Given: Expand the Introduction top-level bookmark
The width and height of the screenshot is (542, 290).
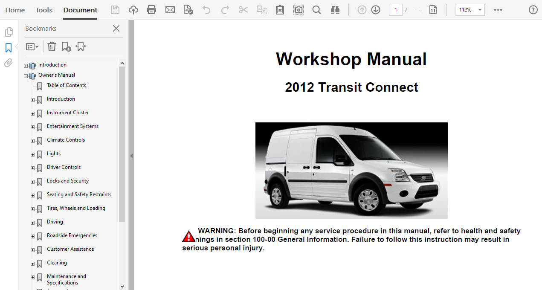Looking at the screenshot, I should 26,66.
